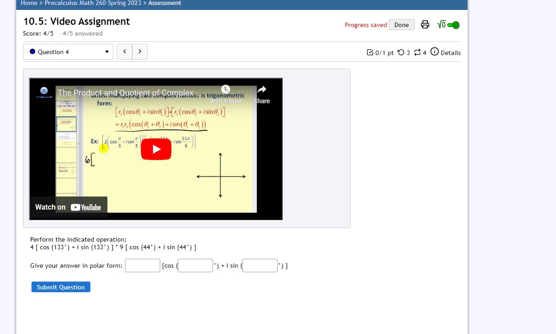Expand the Question 4 dropdown
Viewport: 556px width, 334px height.
point(68,51)
